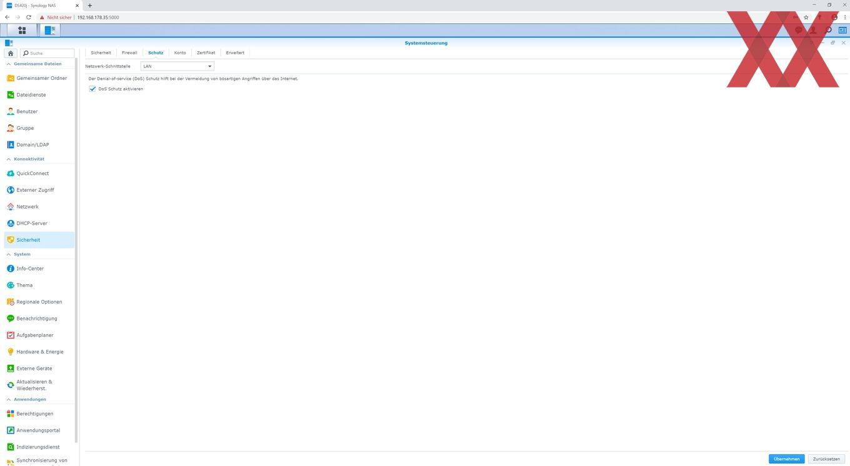The image size is (850, 466).
Task: Switch to the Erweitert tab
Action: (x=235, y=52)
